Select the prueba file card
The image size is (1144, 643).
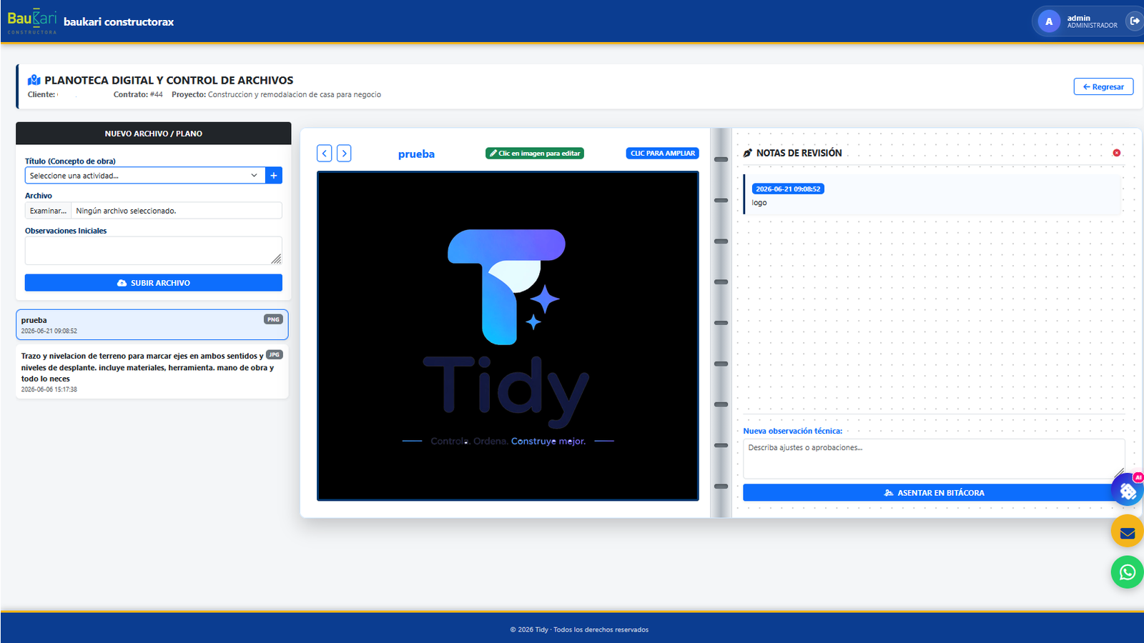(152, 325)
